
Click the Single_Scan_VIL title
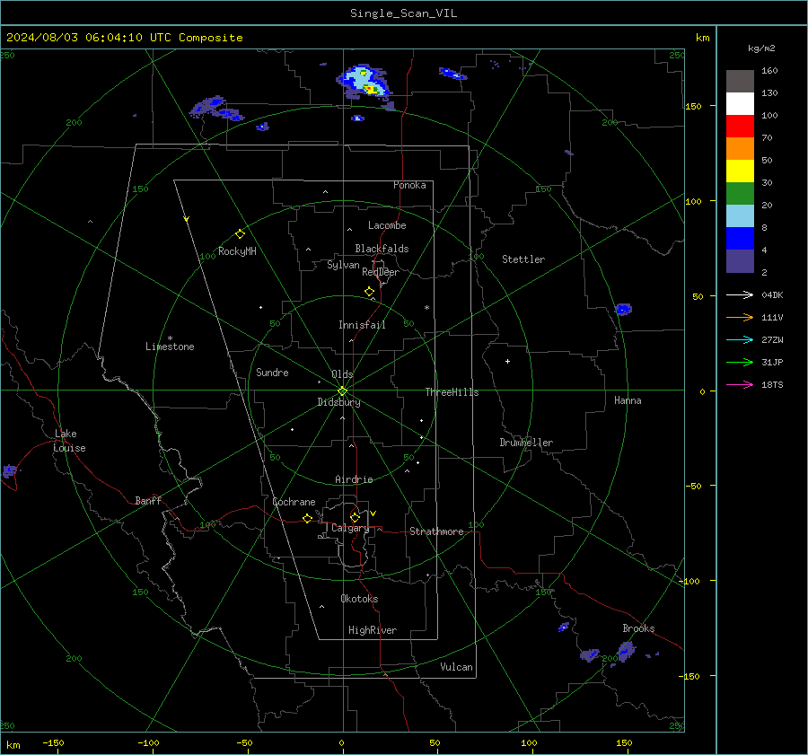[403, 13]
